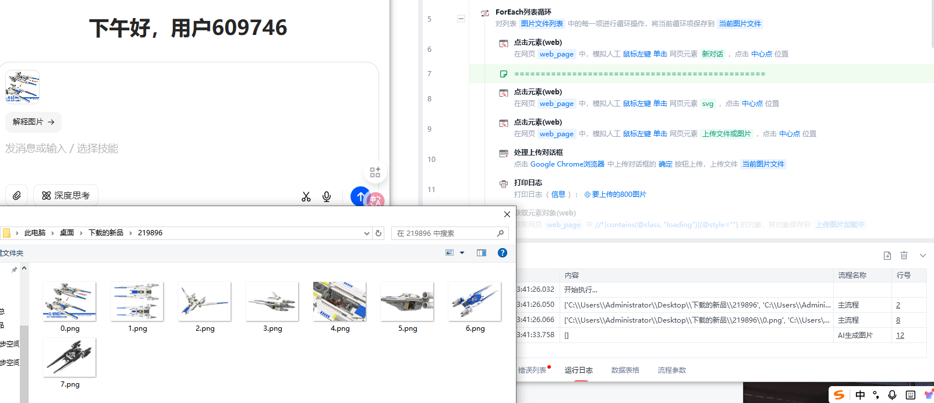934x403 pixels.
Task: Switch to the 数据表格 tab
Action: click(625, 370)
